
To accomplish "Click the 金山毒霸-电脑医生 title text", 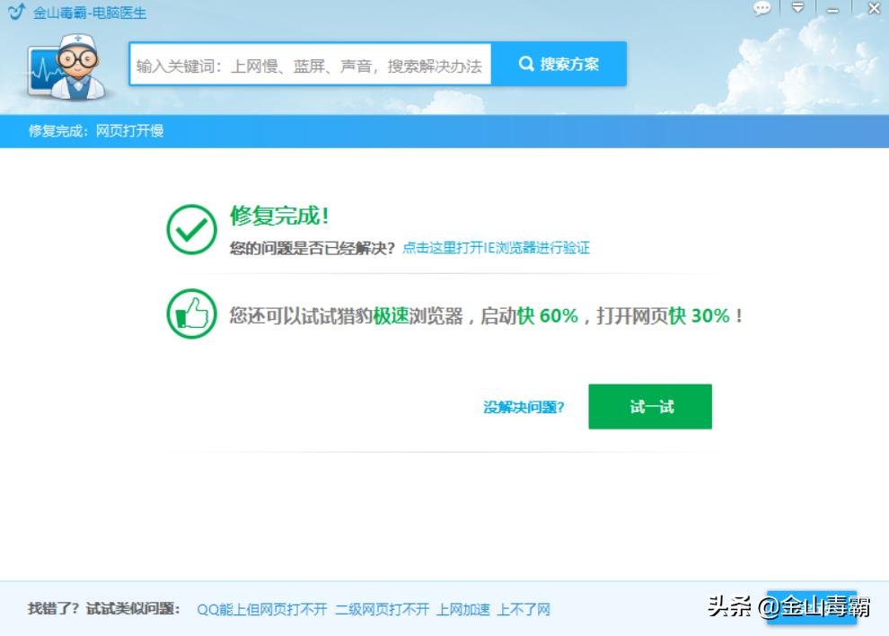I will tap(89, 13).
